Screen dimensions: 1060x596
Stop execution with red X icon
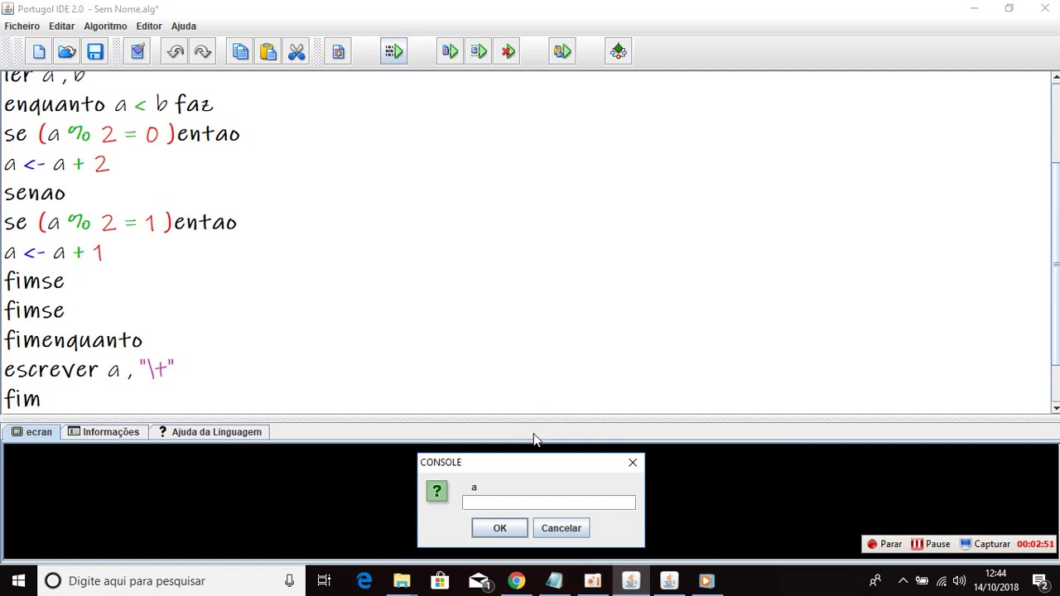tap(508, 52)
